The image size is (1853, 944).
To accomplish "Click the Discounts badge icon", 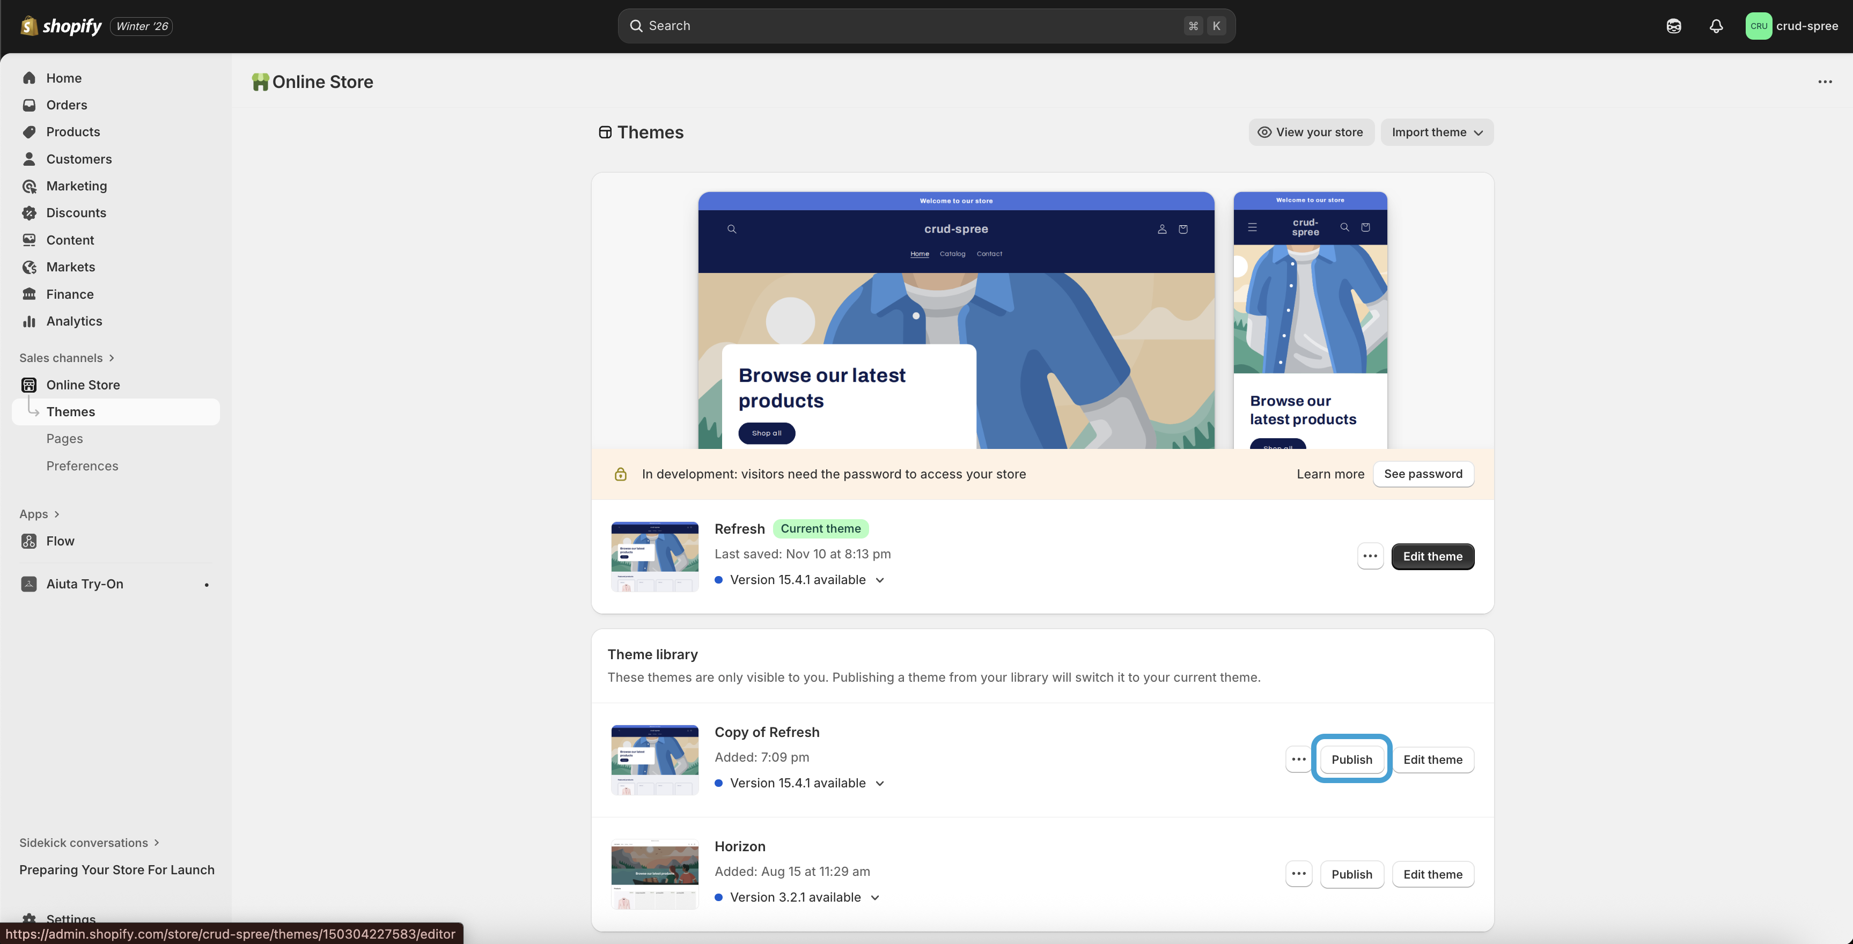I will pyautogui.click(x=29, y=213).
